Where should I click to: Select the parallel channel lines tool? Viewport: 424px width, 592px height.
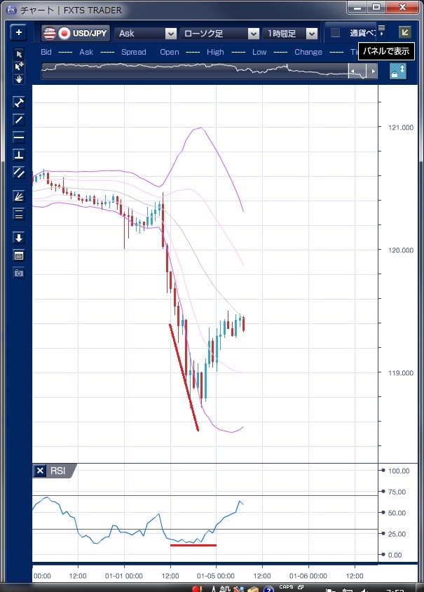coord(19,172)
